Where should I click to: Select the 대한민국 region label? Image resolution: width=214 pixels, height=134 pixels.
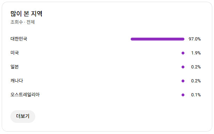coord(19,39)
